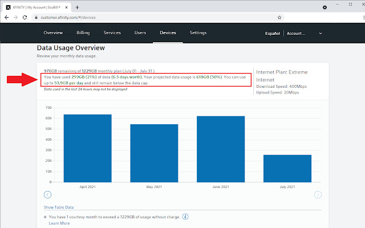Viewport: 365px width, 228px height.
Task: Open a new browser tab
Action: point(78,7)
